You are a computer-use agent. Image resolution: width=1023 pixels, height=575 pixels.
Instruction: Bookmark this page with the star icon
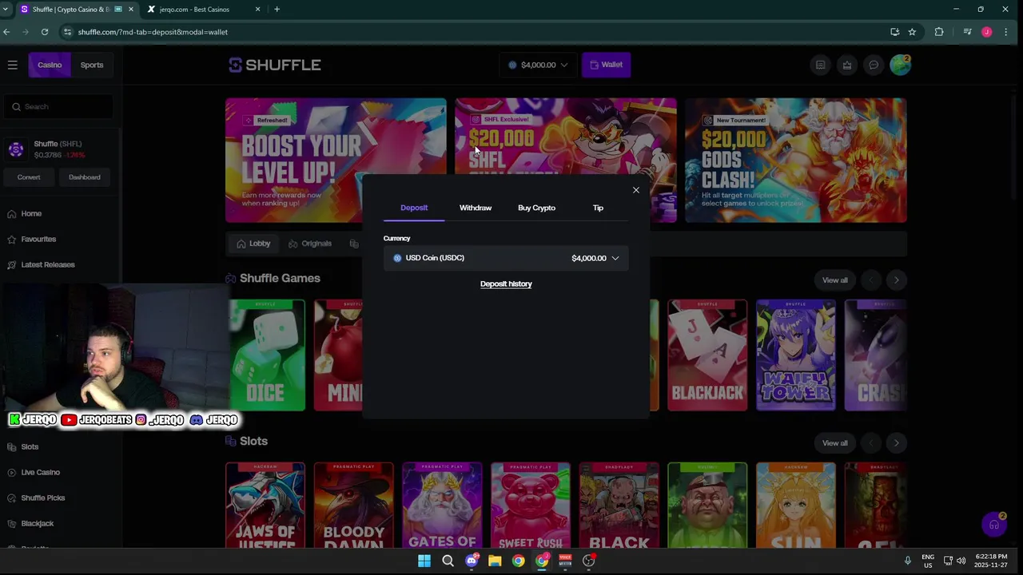[x=912, y=32]
